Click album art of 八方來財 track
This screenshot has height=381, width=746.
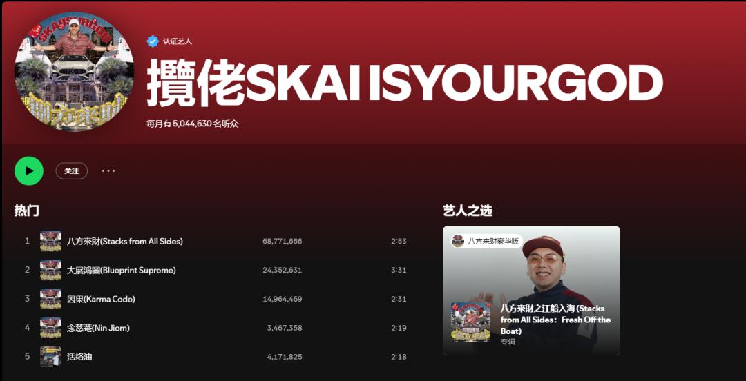(50, 241)
